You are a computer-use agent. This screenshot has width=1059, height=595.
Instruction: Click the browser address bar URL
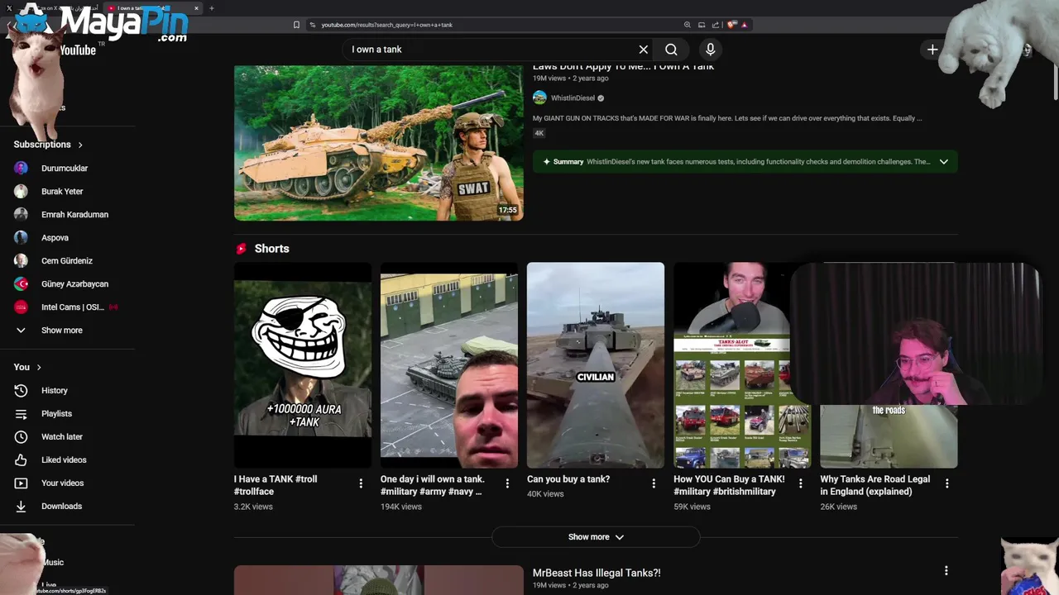tap(386, 25)
